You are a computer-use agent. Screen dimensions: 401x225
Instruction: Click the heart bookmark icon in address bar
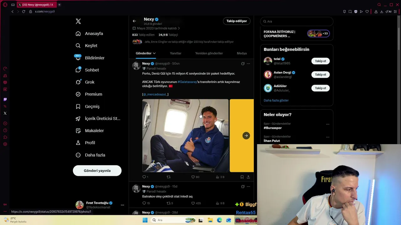pos(367,12)
